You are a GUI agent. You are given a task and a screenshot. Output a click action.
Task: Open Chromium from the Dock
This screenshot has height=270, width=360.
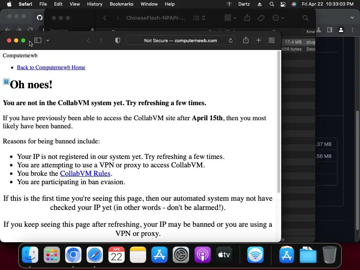pyautogui.click(x=73, y=255)
